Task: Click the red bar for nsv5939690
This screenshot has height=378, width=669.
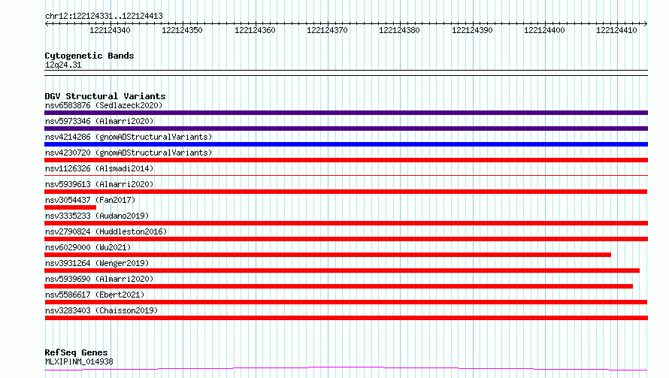Action: pos(338,286)
